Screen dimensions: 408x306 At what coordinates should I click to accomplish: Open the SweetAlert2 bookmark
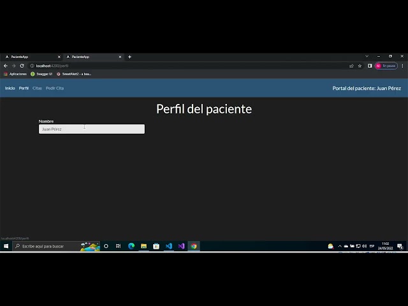tap(74, 74)
